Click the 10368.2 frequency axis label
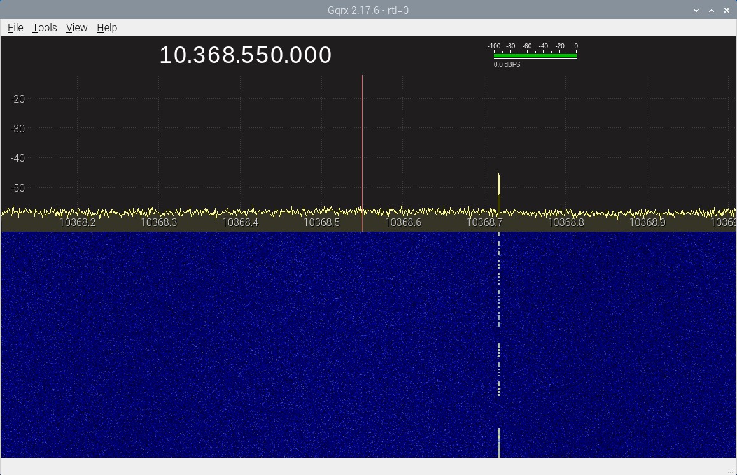Image resolution: width=737 pixels, height=475 pixels. pos(77,222)
